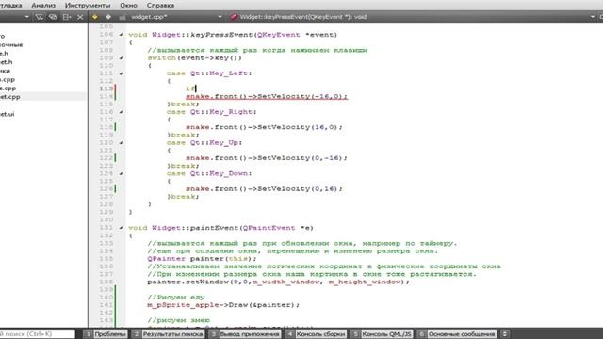Viewport: 603px width, 339px height.
Task: Click 'case Qt::Key_Right:' text
Action: tap(211, 112)
